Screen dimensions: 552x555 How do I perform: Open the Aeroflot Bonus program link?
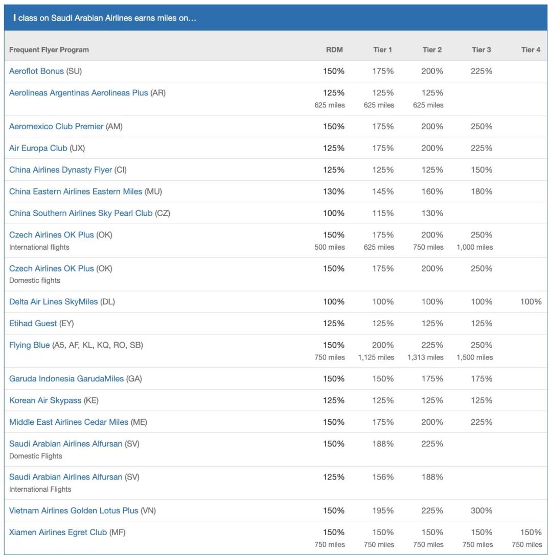click(36, 71)
